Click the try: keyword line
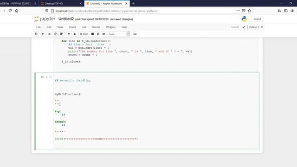The image size is (297, 167). coord(58,111)
